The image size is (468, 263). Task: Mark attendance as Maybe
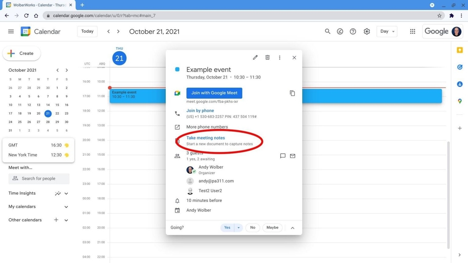[272, 227]
